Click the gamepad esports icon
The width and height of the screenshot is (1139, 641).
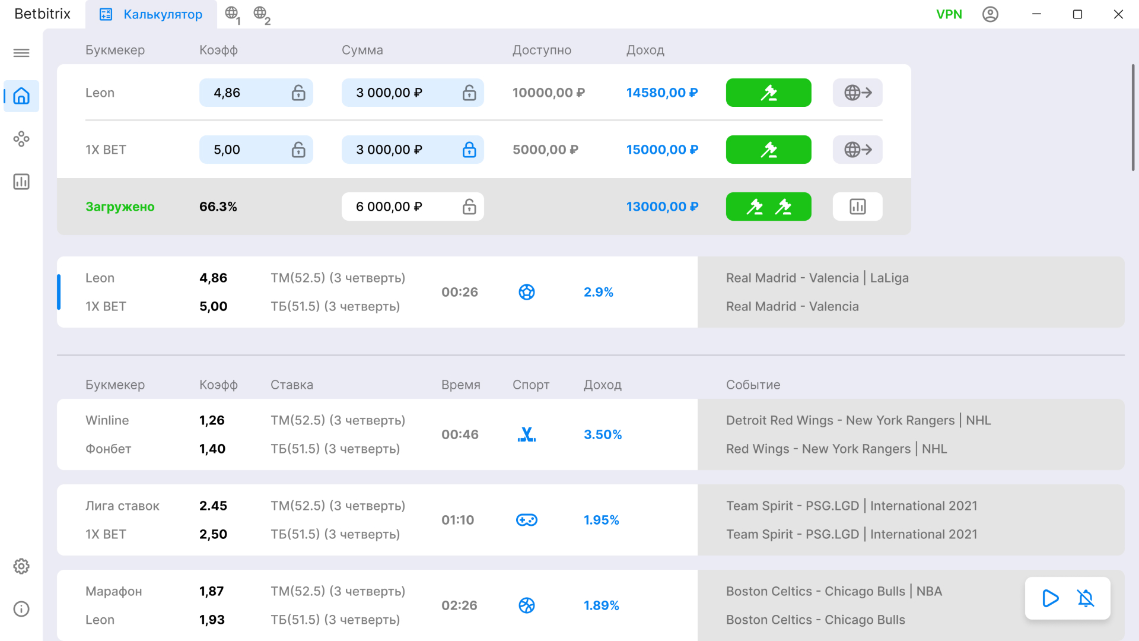pos(527,520)
